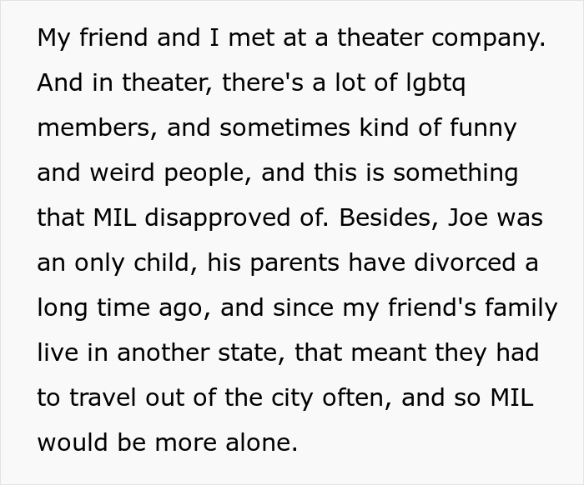Image resolution: width=584 pixels, height=485 pixels.
Task: Click the word "company" in the first line
Action: [486, 40]
